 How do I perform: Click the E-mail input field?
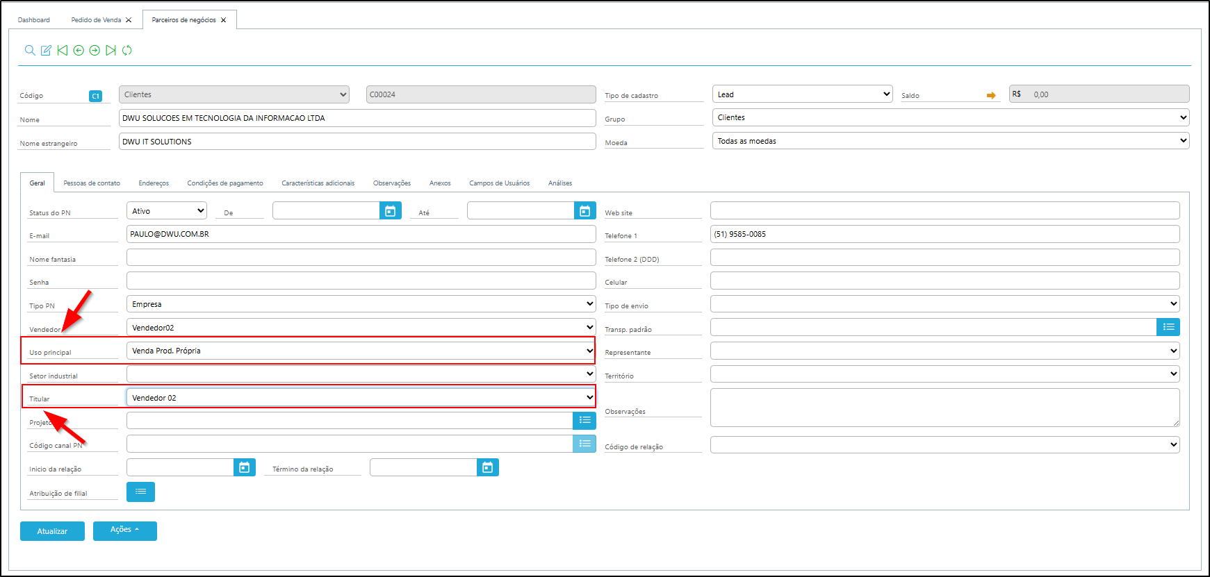pos(361,234)
